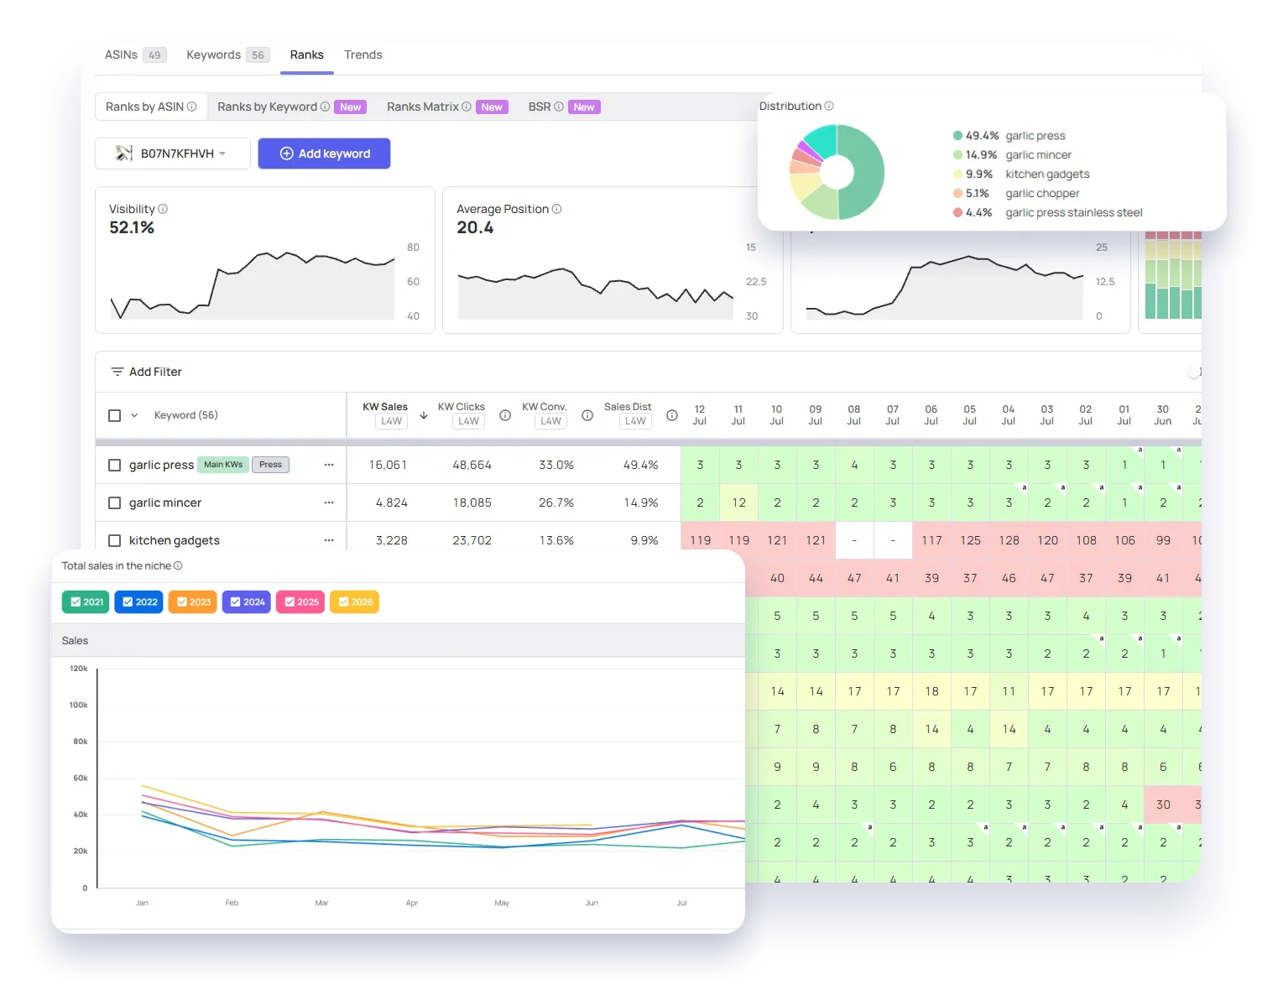Viewport: 1278px width, 1005px height.
Task: Click the Add Filter funnel icon
Action: [x=117, y=372]
